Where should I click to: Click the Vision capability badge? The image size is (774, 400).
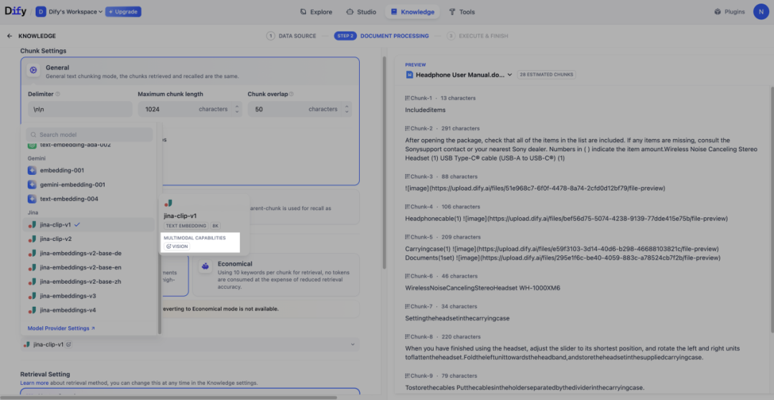177,246
